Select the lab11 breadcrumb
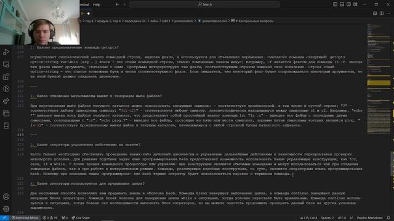This screenshot has width=394, height=221. (x=166, y=21)
